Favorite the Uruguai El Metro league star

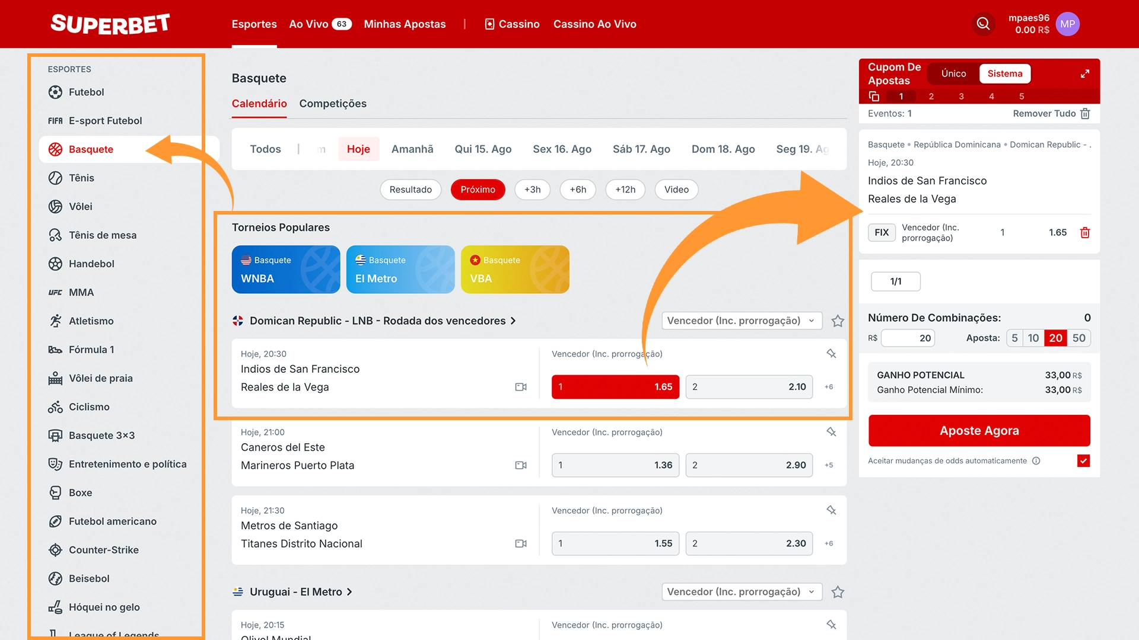(x=838, y=591)
